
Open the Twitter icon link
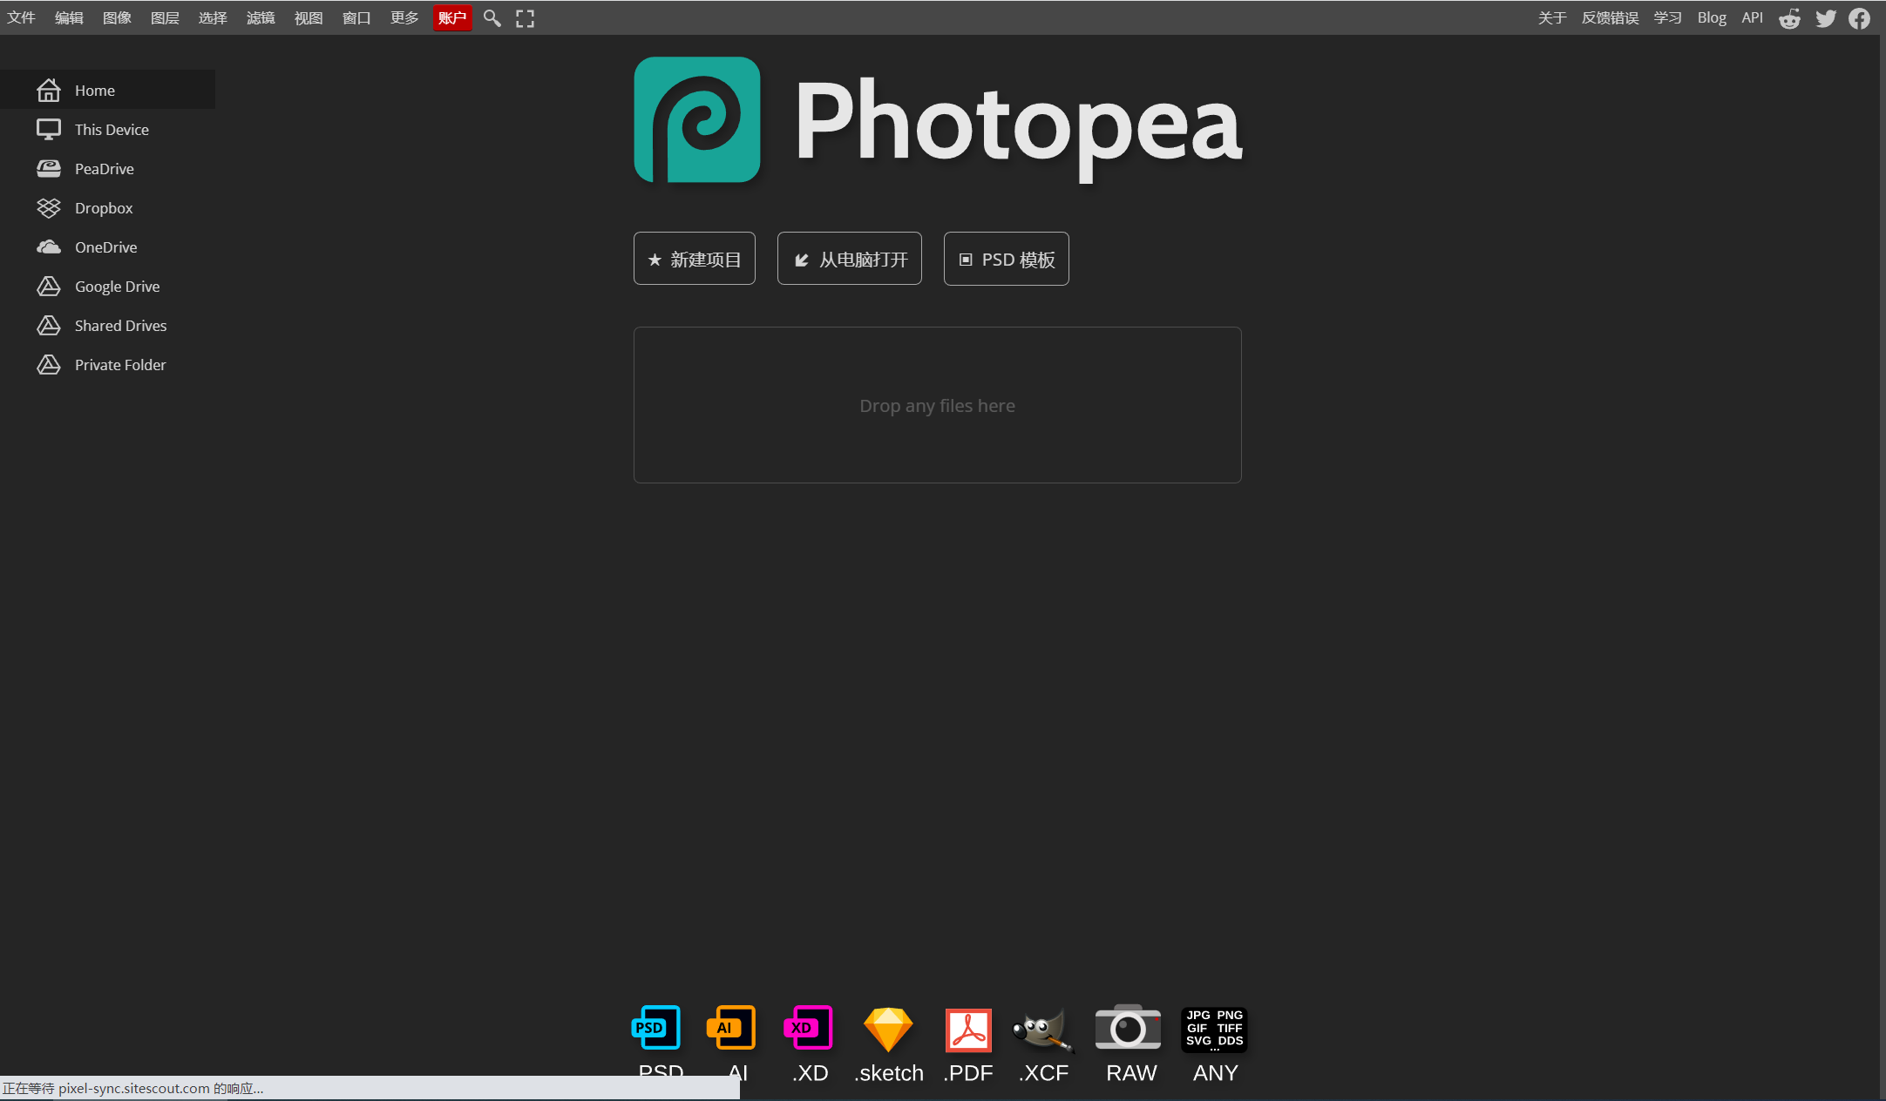(1825, 18)
